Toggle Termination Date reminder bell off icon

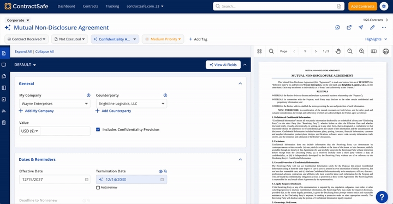tap(165, 171)
